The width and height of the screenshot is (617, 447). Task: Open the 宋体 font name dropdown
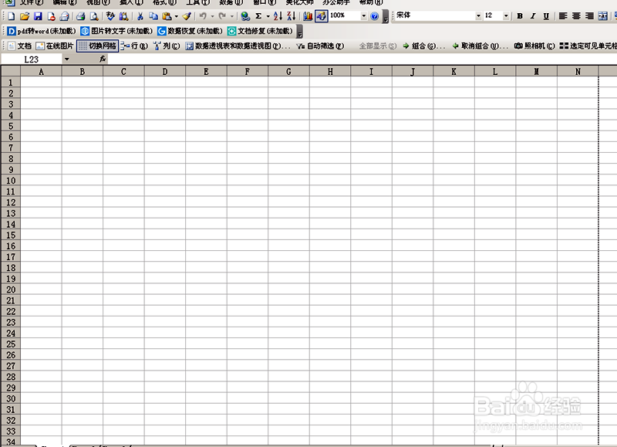(x=478, y=16)
